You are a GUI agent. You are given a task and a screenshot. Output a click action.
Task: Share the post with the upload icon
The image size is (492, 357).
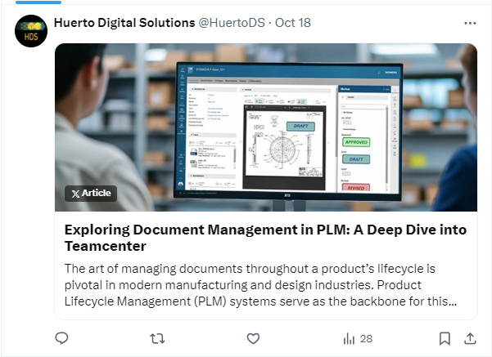(x=470, y=338)
